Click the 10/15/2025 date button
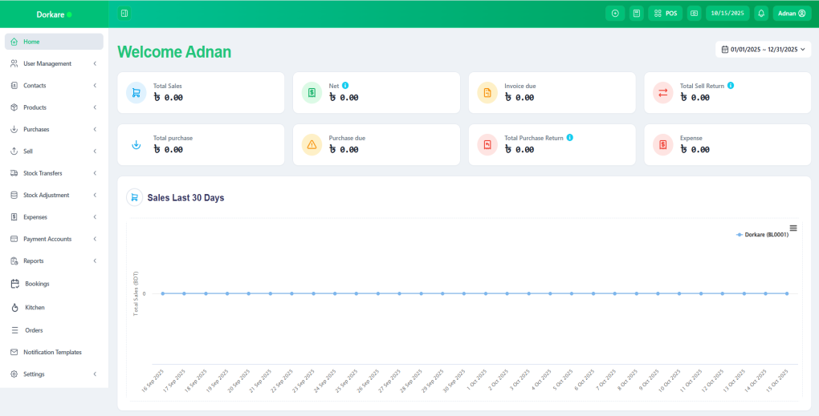This screenshot has height=416, width=819. coord(727,14)
